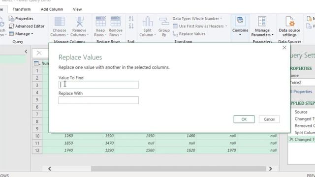This screenshot has height=177, width=315.
Task: Expand the Remove Columns dropdown arrow
Action: (x=88, y=35)
